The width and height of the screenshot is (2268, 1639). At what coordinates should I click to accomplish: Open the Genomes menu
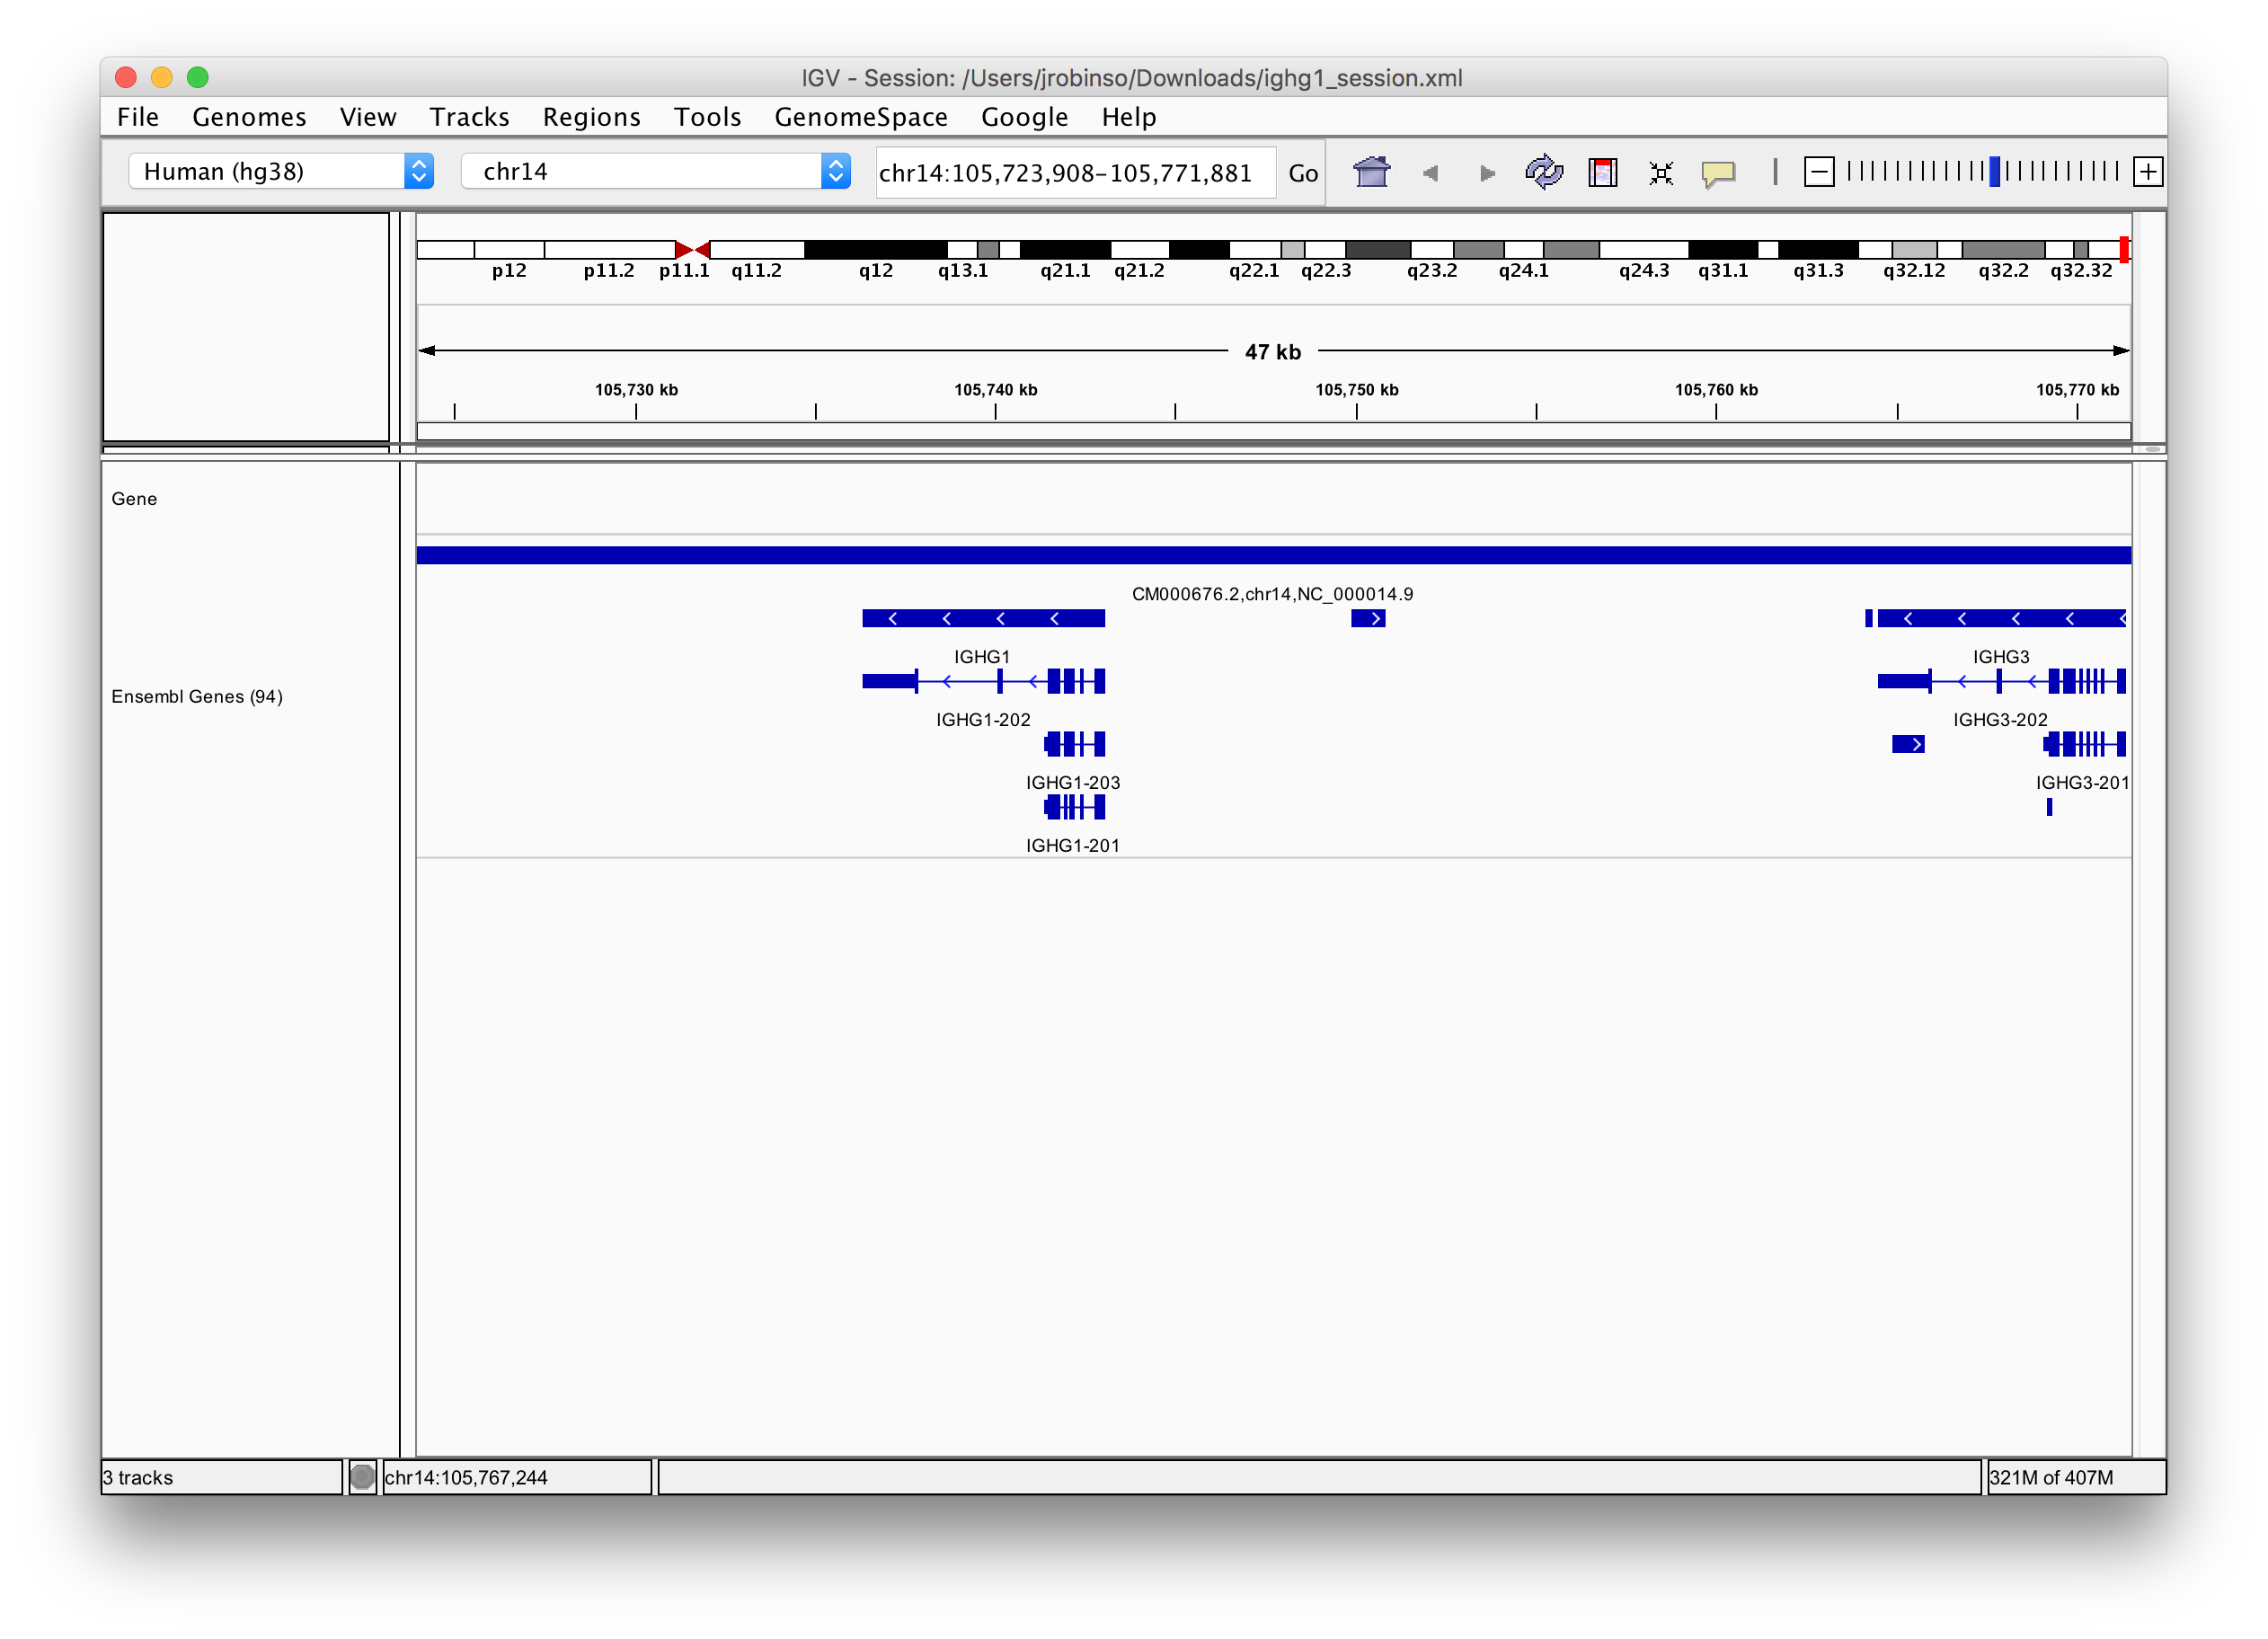point(249,117)
